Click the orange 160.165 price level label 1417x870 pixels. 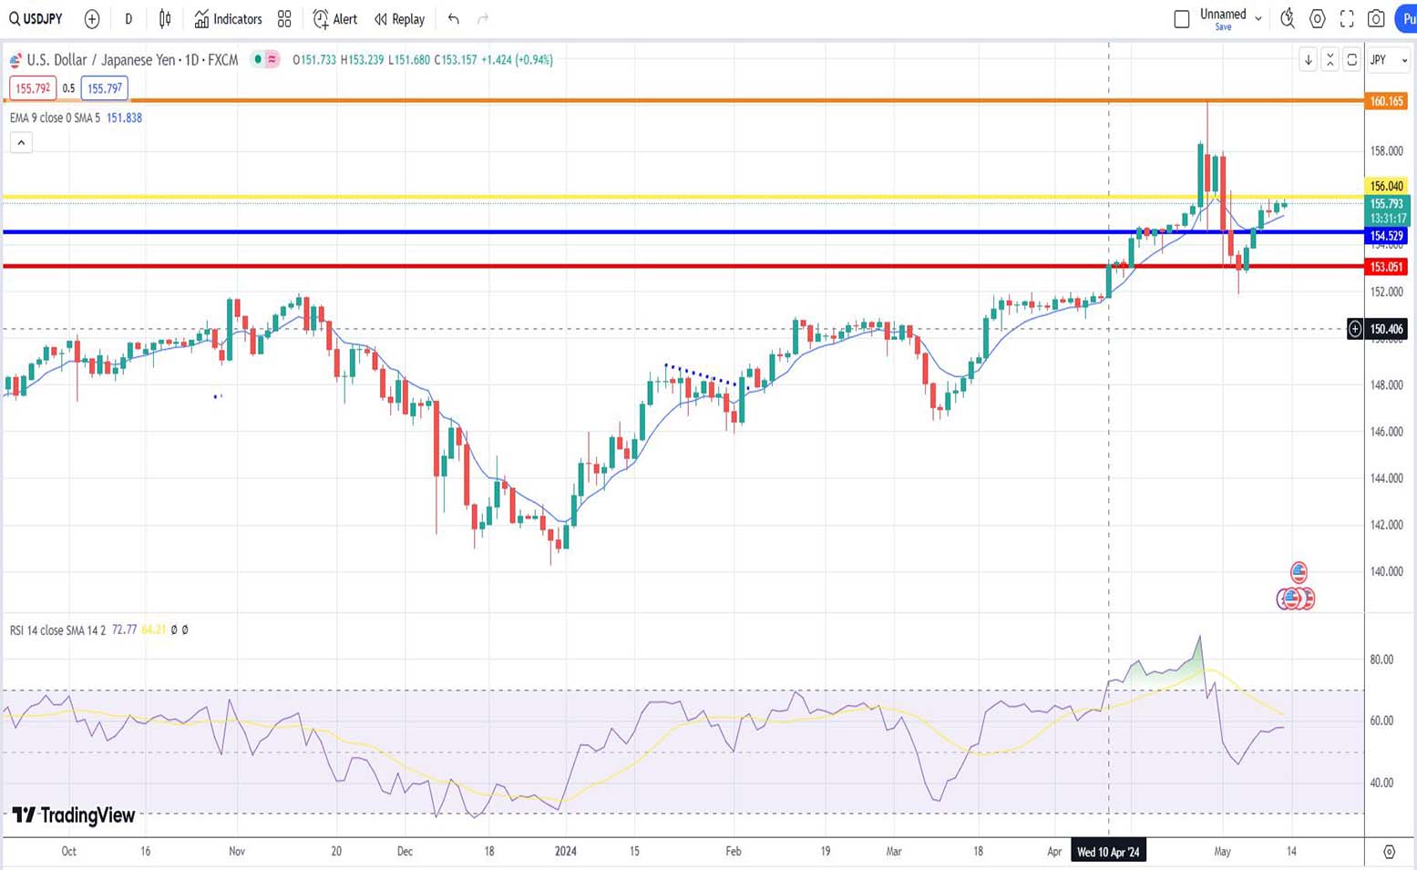click(1386, 101)
